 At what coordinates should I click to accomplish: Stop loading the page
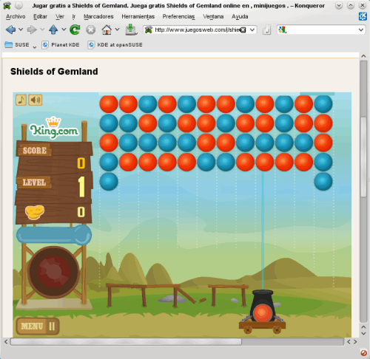click(90, 30)
